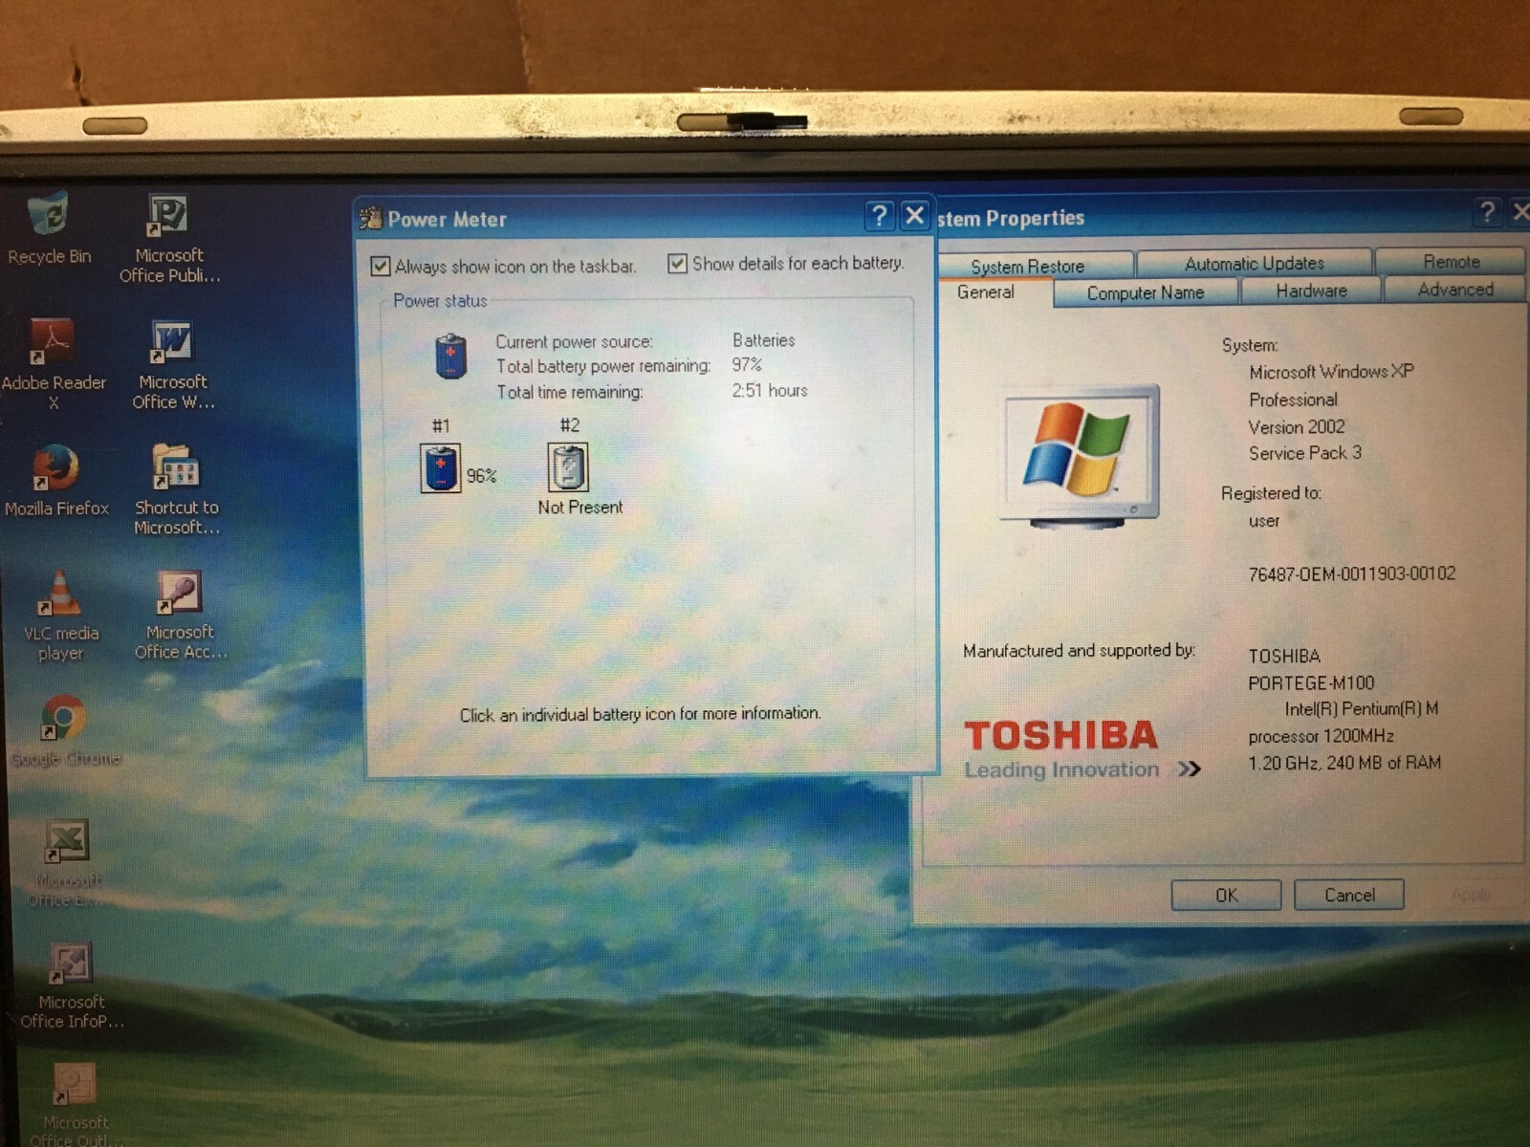Click the PORTEGE-M100 model text

coord(1311,682)
